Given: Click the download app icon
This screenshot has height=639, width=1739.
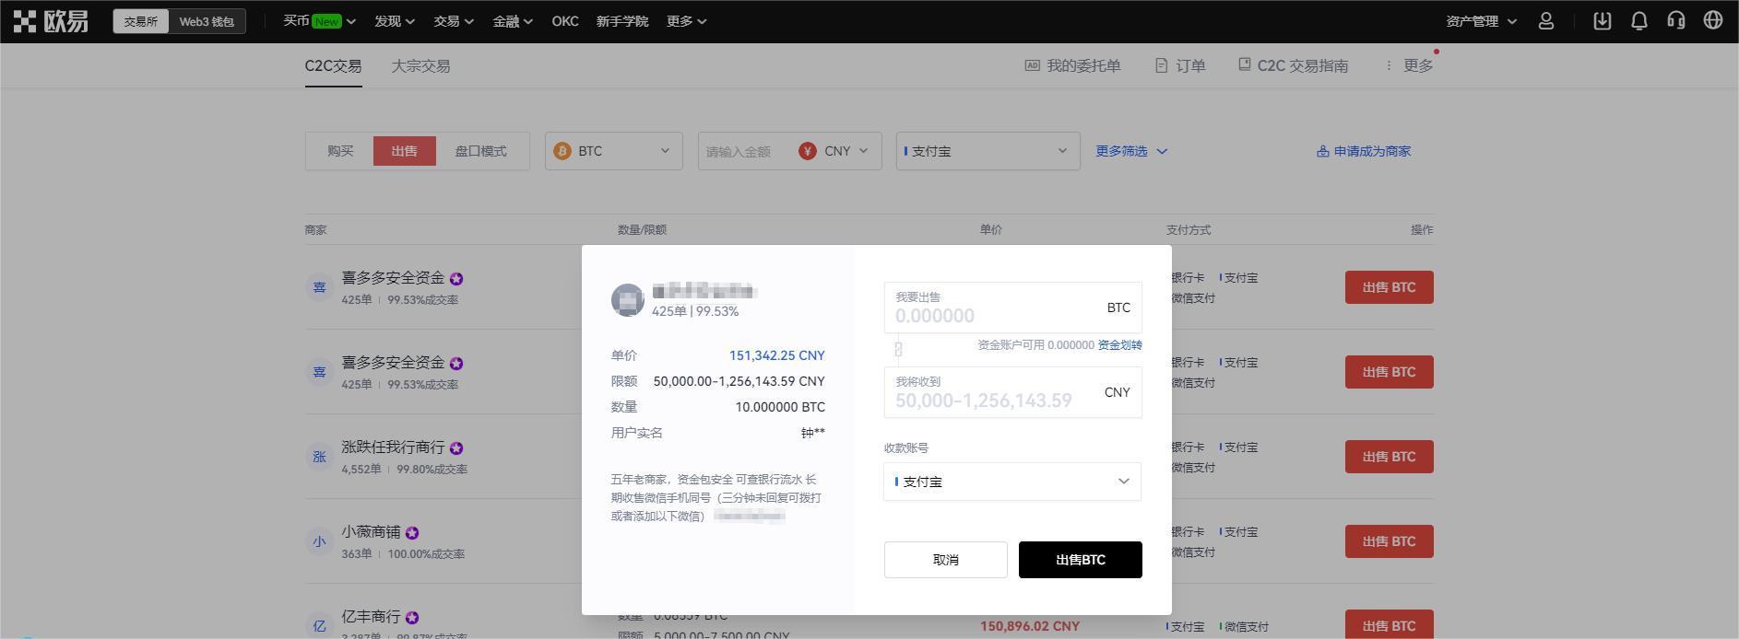Looking at the screenshot, I should pyautogui.click(x=1602, y=21).
